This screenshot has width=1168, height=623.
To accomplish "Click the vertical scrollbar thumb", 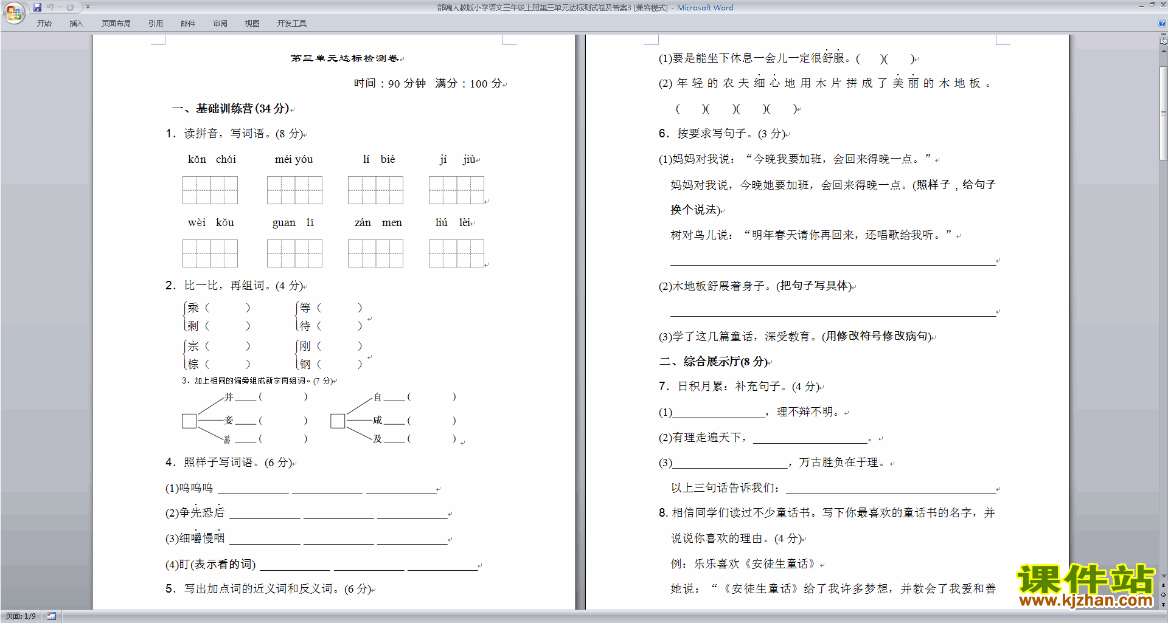I will [x=1164, y=113].
